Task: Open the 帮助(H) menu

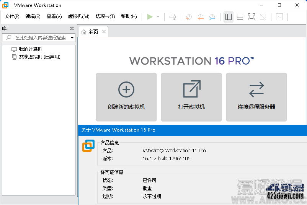Action: pos(129,16)
